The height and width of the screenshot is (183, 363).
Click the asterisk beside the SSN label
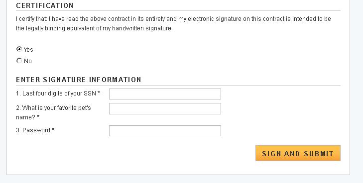[99, 92]
